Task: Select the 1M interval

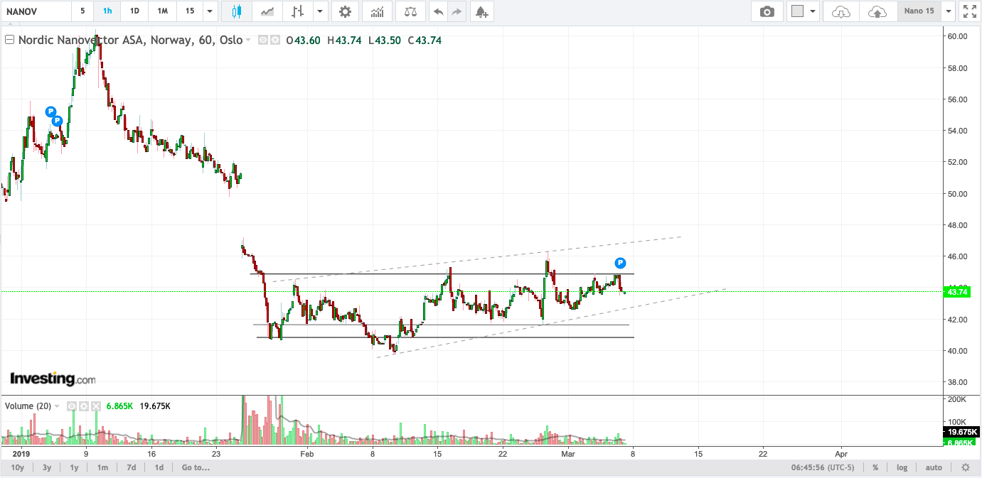Action: (162, 11)
